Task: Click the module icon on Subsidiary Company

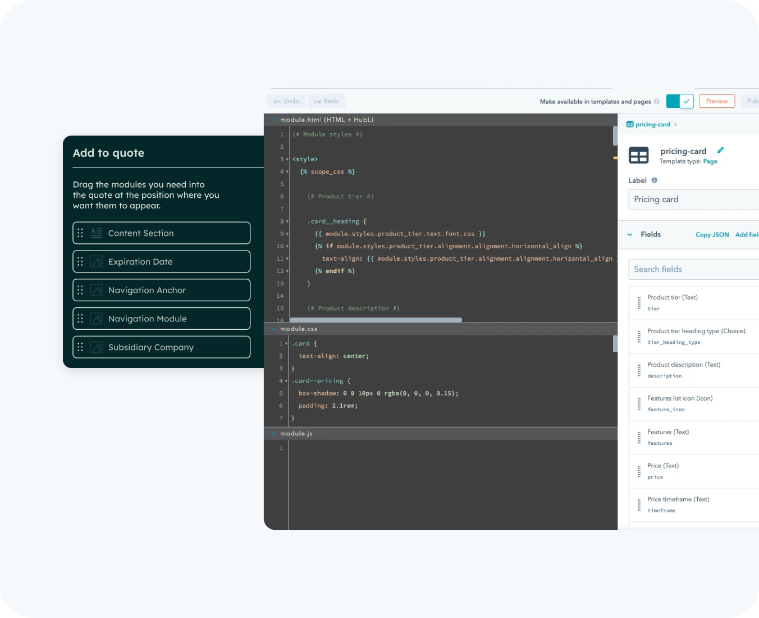Action: tap(97, 347)
